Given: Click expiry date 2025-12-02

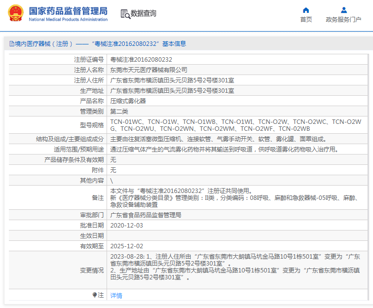Looking at the screenshot, I should point(126,246).
